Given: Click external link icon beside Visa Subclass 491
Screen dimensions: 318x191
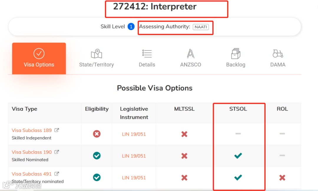Looking at the screenshot, I should [57, 174].
